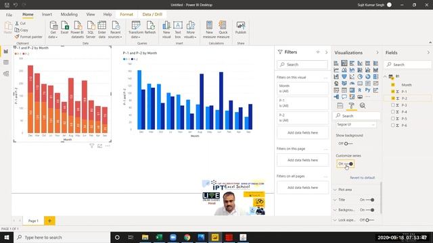Open the File menu
433x243 pixels.
click(x=9, y=15)
